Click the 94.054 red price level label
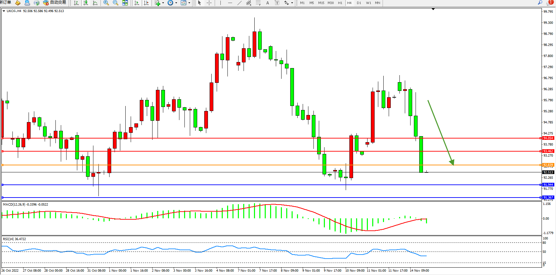Viewport: 556px width, 275px height. point(548,138)
